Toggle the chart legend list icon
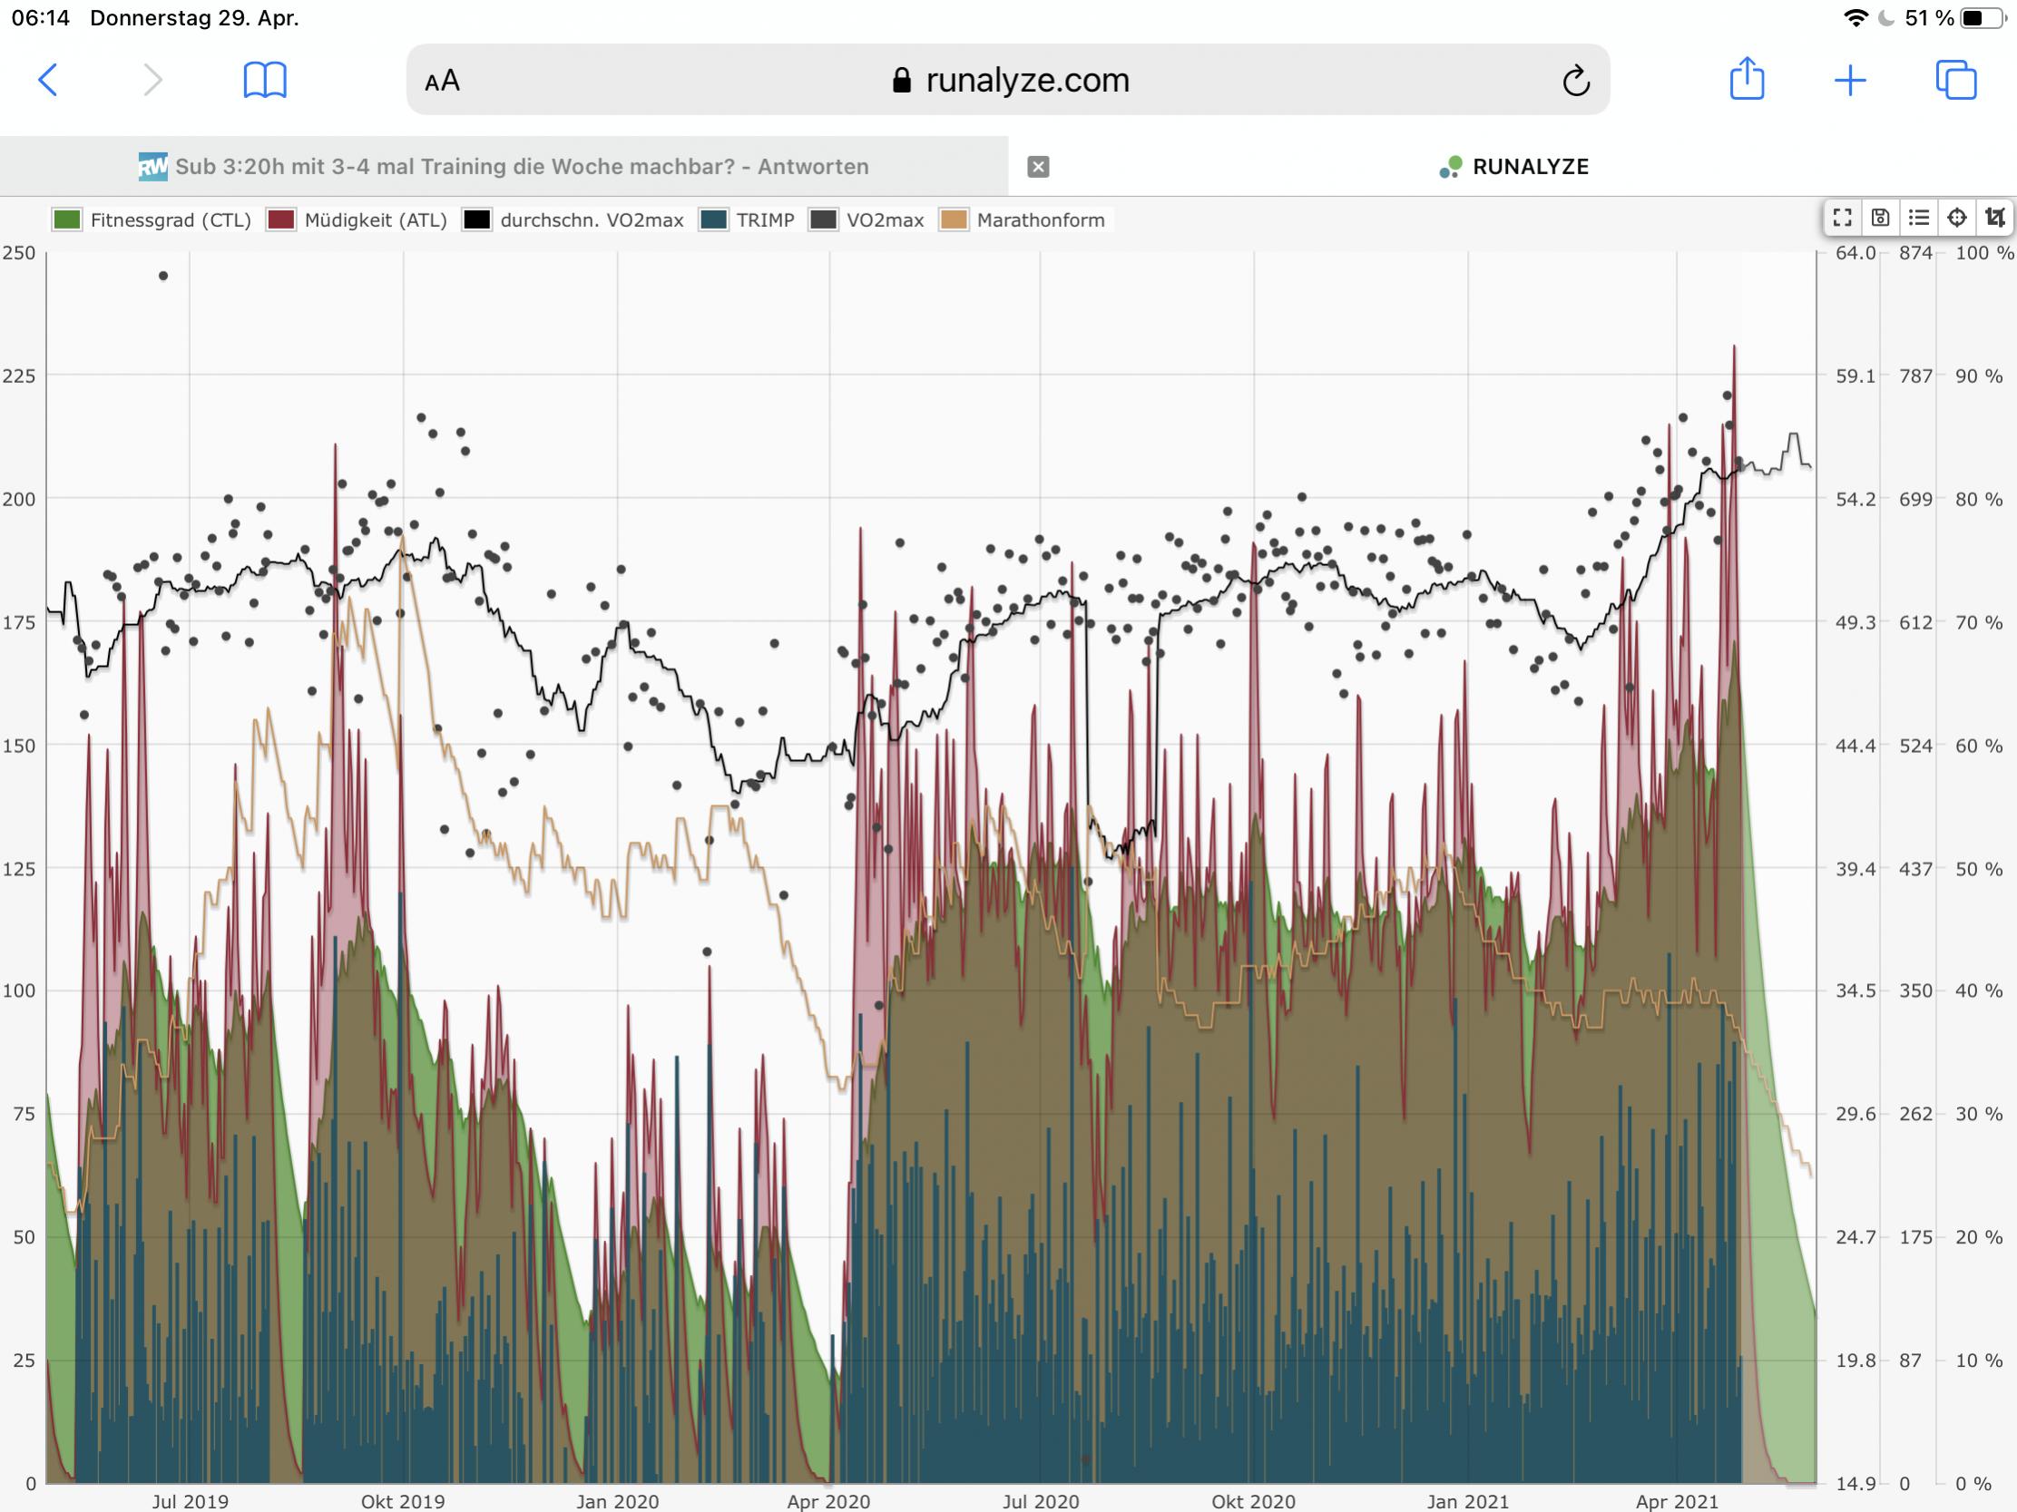This screenshot has height=1512, width=2017. point(1918,218)
